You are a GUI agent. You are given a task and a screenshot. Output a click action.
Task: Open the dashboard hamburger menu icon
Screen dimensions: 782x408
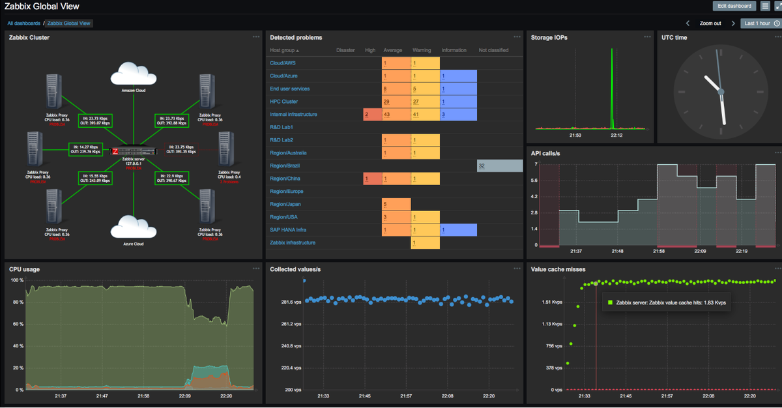point(765,6)
